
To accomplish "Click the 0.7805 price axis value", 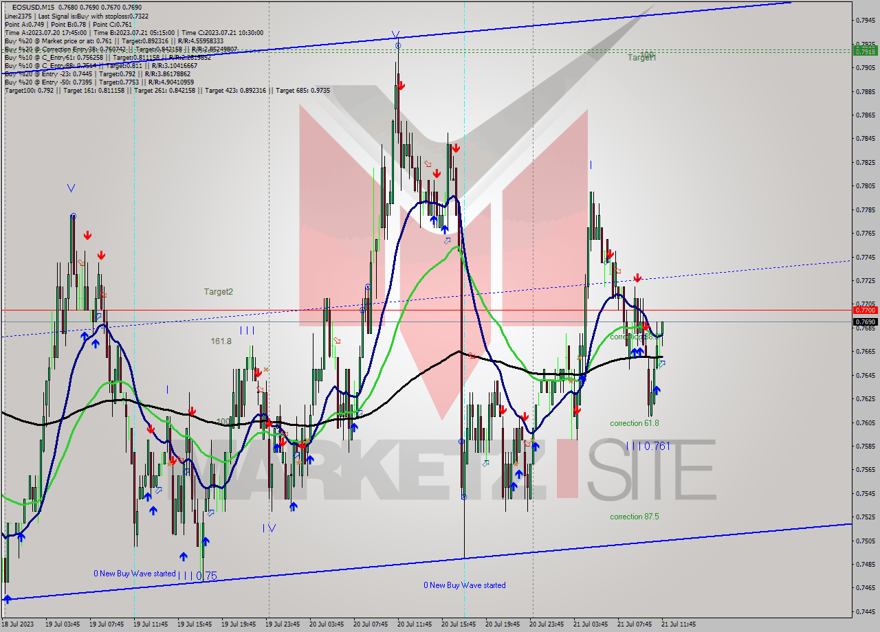I will tap(866, 185).
